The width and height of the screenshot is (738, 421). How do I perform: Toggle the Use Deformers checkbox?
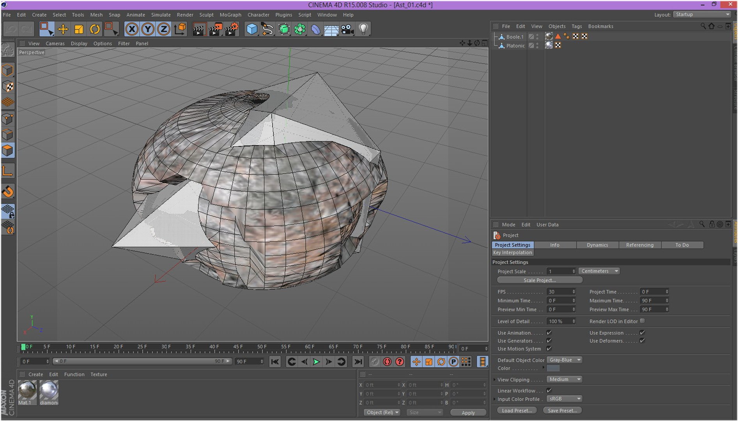coord(642,341)
